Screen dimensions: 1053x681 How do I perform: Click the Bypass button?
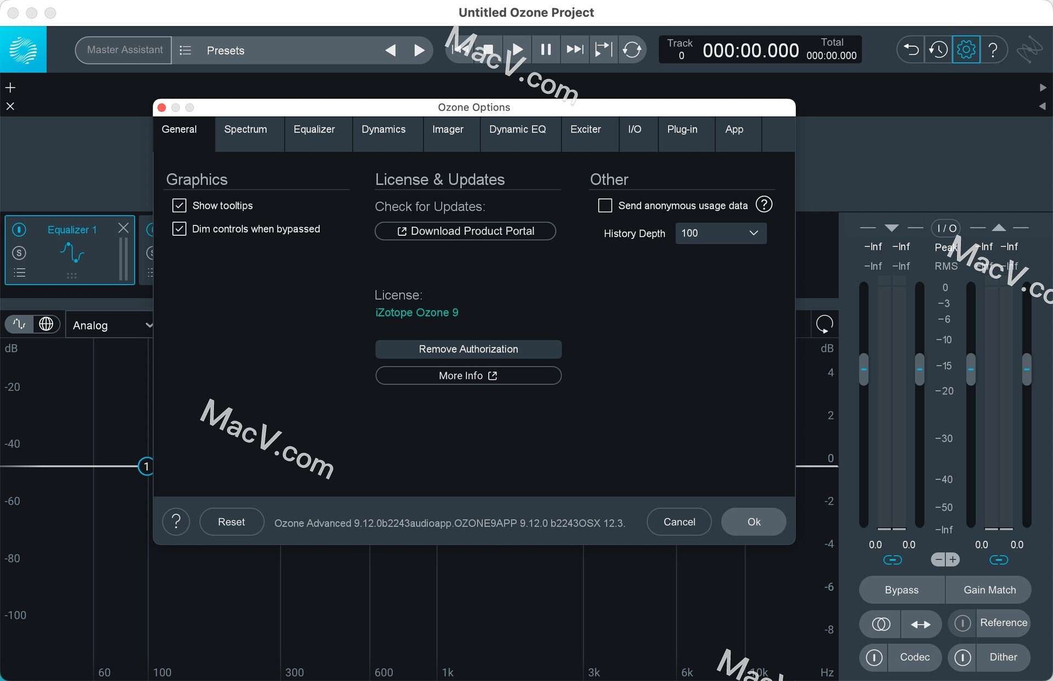902,590
